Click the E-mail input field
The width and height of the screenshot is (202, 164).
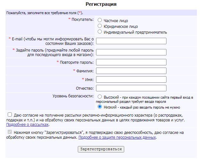coord(131,41)
